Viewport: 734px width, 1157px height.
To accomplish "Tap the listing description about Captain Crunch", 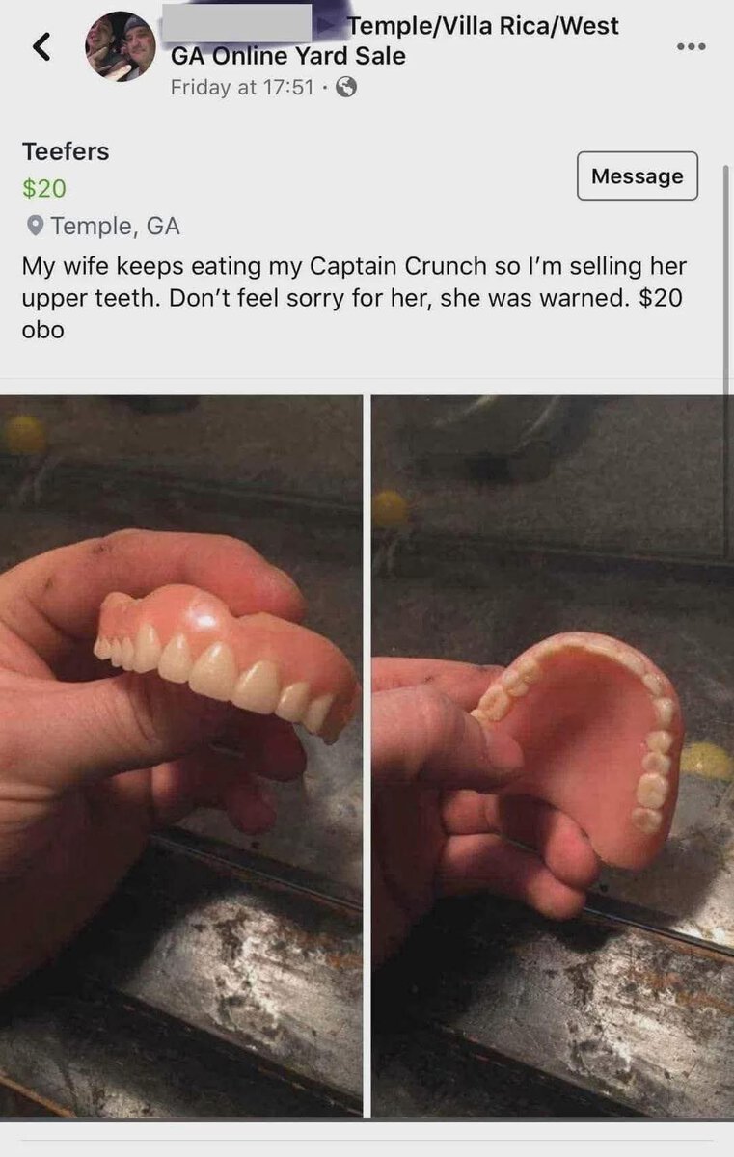I will pos(354,297).
